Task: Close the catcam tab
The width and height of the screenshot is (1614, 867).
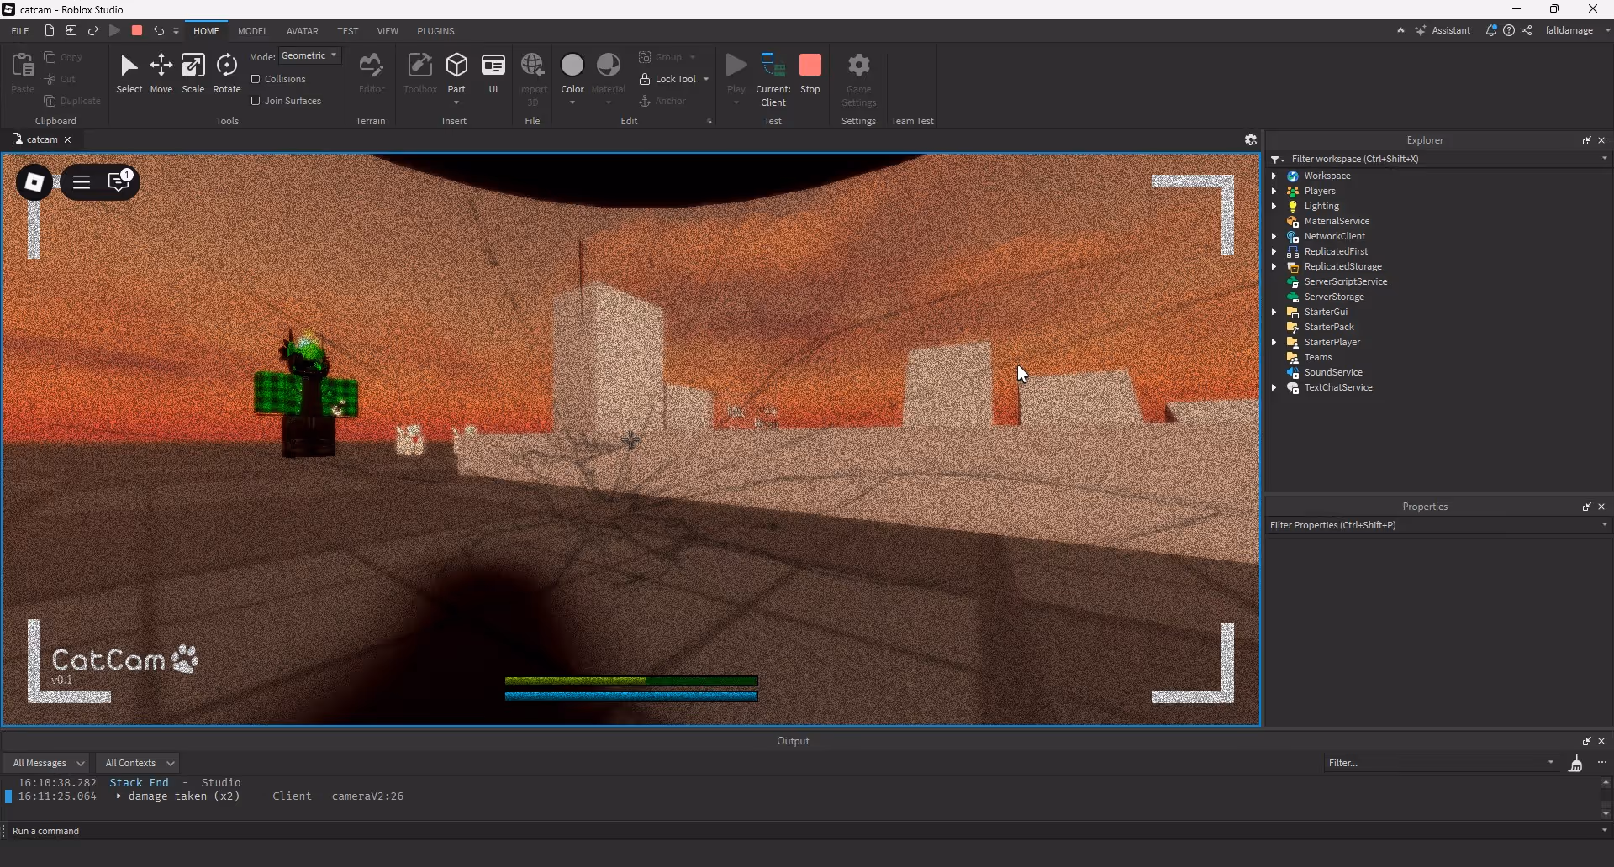Action: (x=68, y=139)
